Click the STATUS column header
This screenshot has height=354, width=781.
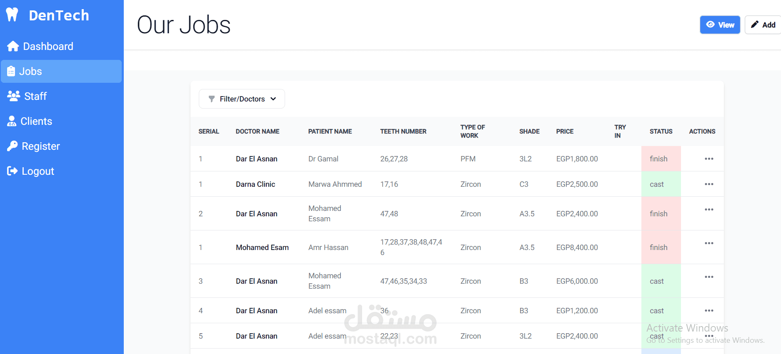coord(661,131)
